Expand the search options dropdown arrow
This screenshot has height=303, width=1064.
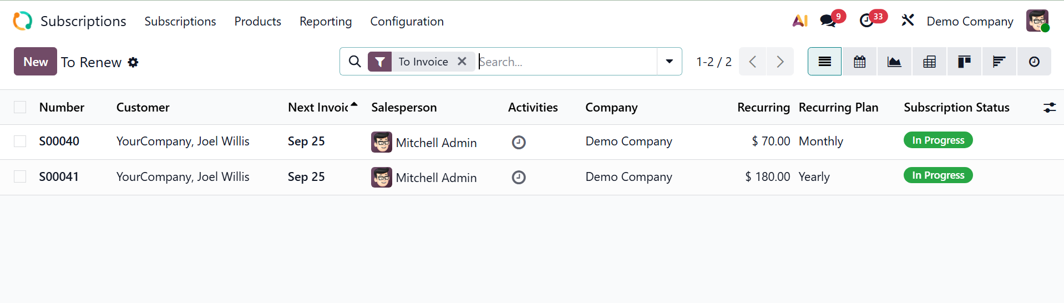(x=670, y=62)
